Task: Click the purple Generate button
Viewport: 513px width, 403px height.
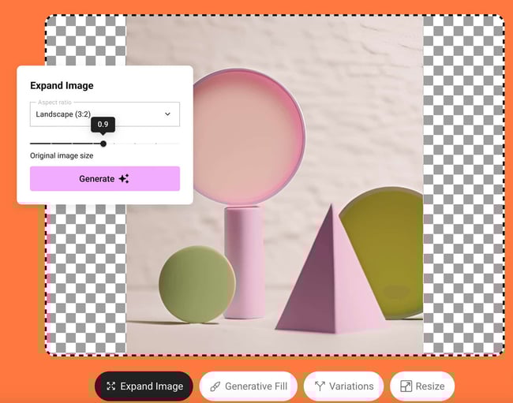Action: [x=105, y=178]
